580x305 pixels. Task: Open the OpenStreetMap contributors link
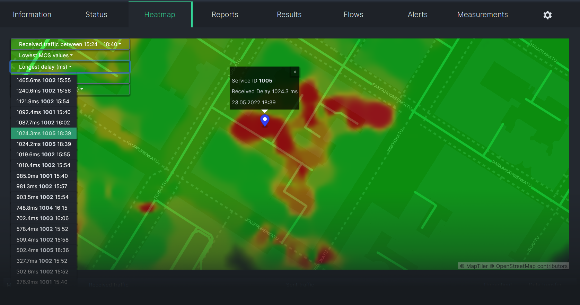coord(531,266)
